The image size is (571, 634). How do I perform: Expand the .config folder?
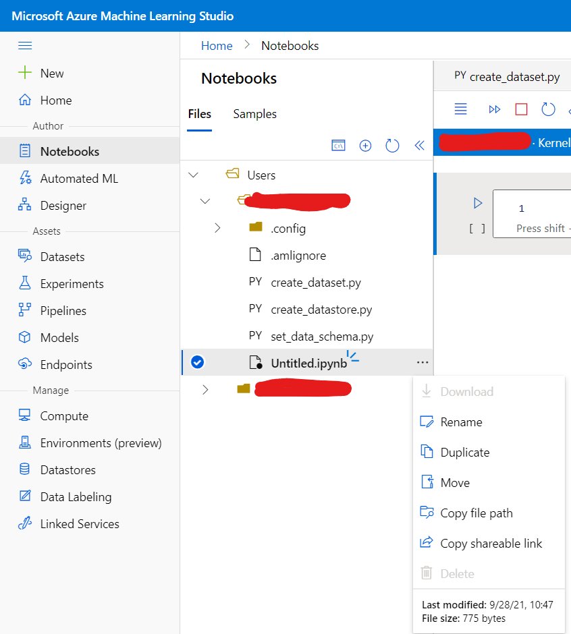(217, 228)
